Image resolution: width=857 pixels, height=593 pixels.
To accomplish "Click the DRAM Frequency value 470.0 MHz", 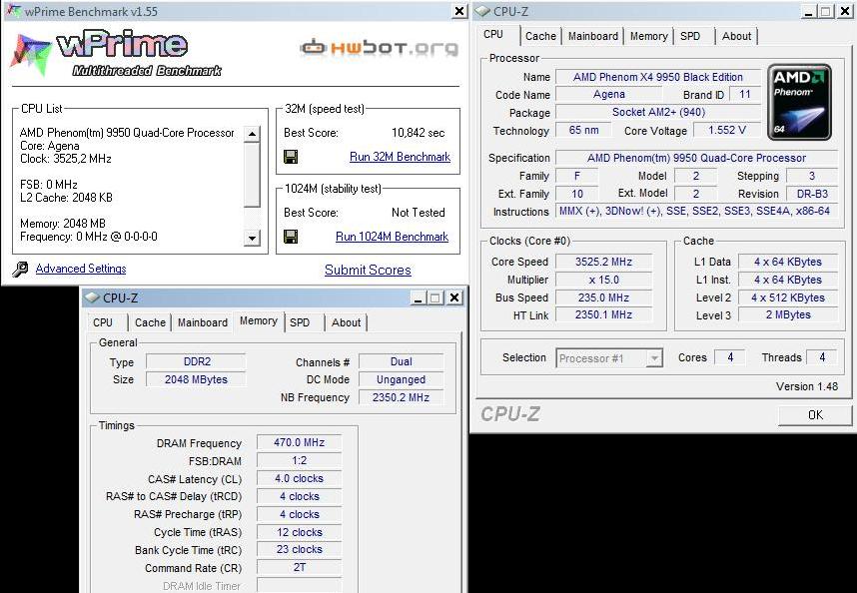I will coord(299,443).
